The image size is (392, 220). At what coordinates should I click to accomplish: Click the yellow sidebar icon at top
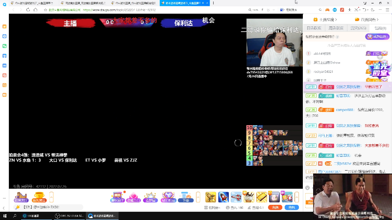coord(4,26)
